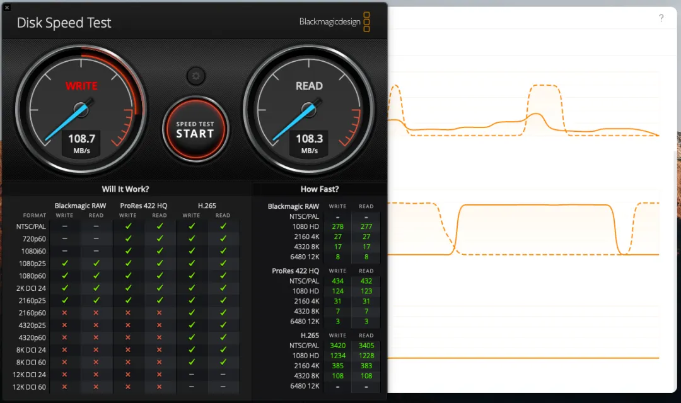Image resolution: width=681 pixels, height=403 pixels.
Task: Click the Blackmagicdesign logo
Action: [334, 21]
